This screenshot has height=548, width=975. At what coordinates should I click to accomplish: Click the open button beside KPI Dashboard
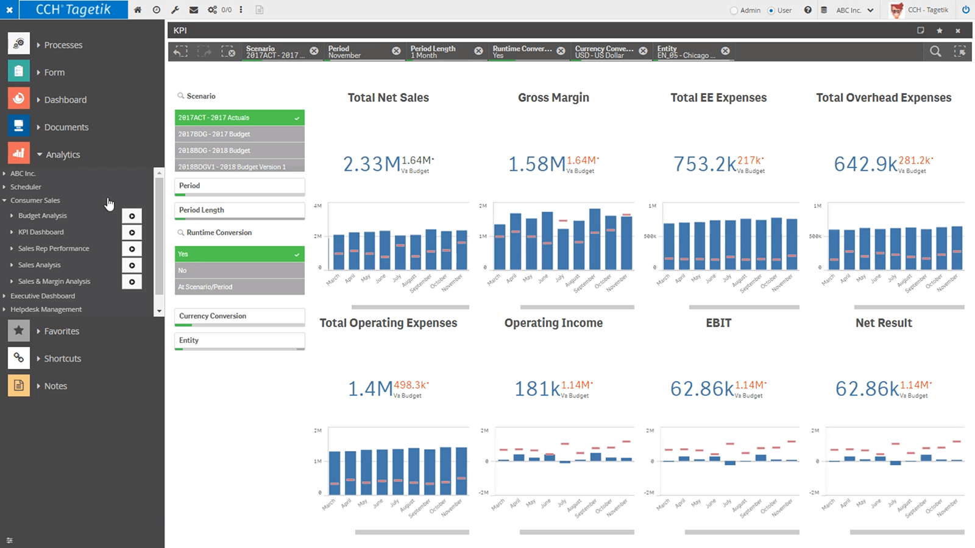[x=132, y=233]
